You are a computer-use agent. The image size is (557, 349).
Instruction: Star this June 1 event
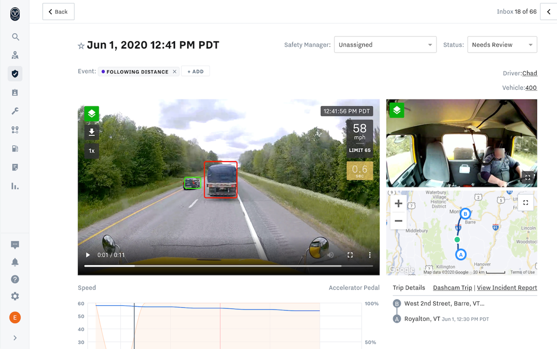[81, 45]
